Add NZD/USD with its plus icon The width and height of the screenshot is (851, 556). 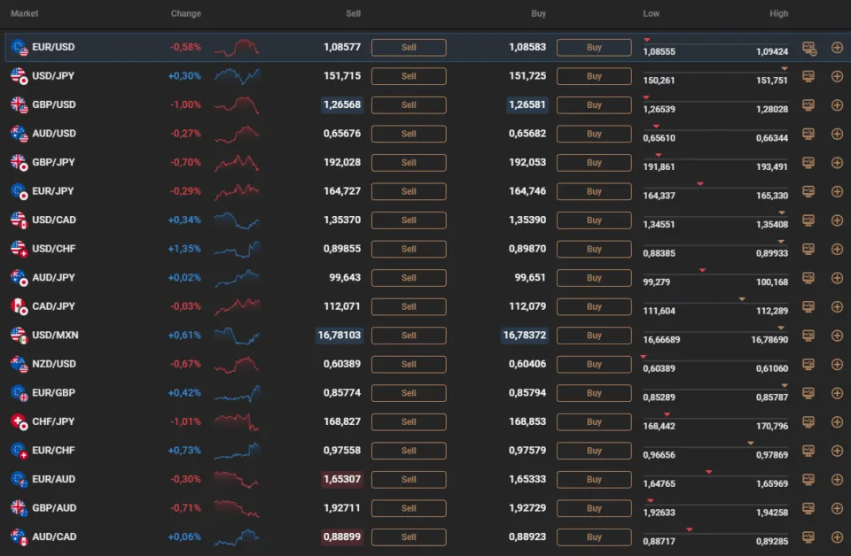point(836,364)
